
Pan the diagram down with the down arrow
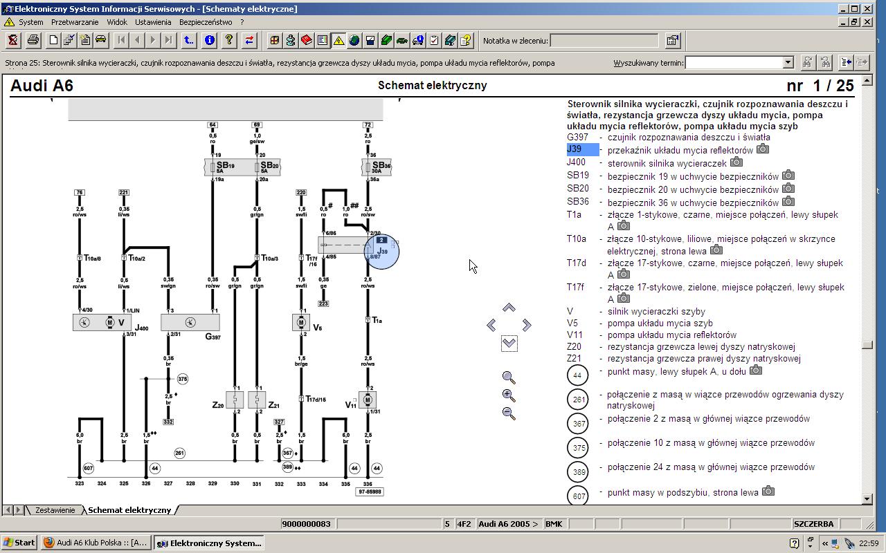pyautogui.click(x=509, y=343)
